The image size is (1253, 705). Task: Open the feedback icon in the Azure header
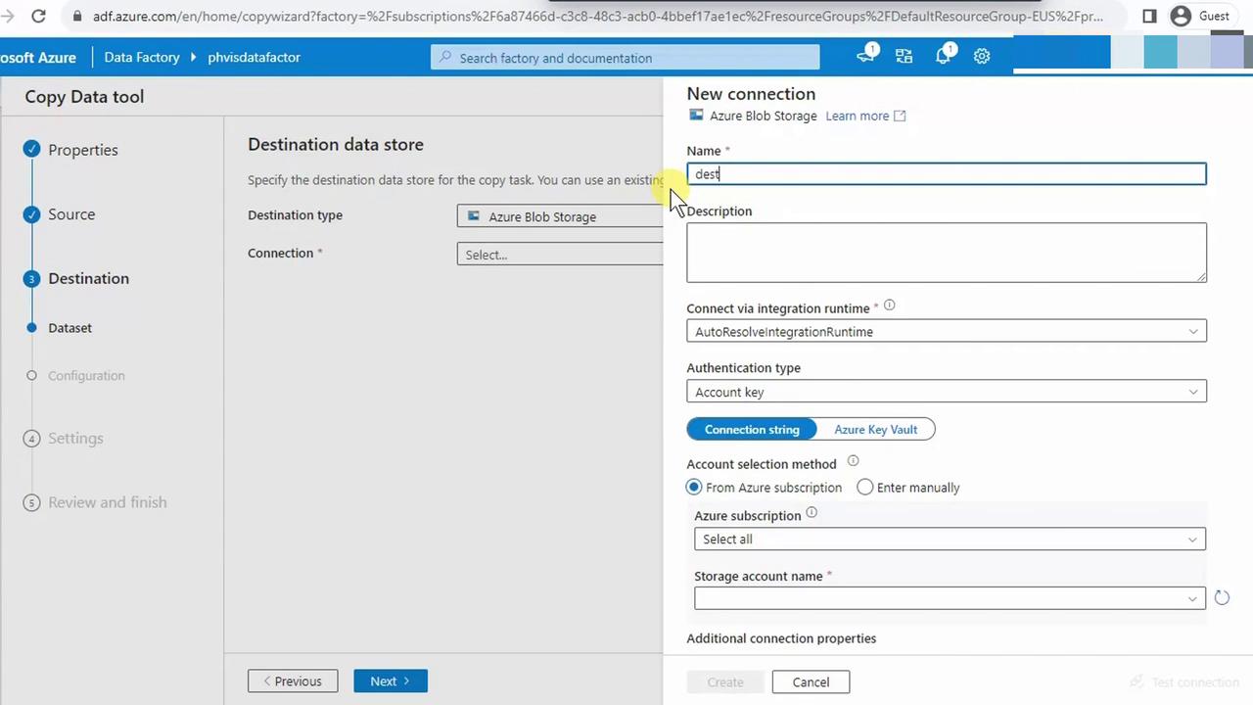(x=865, y=56)
